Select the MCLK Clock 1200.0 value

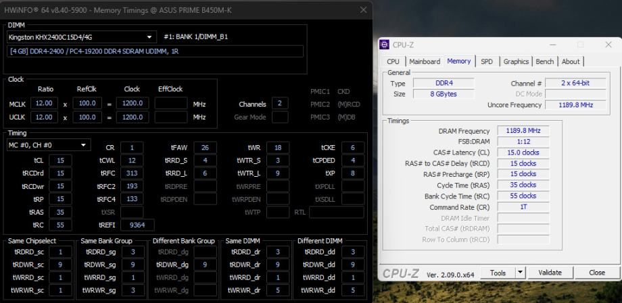coord(133,104)
